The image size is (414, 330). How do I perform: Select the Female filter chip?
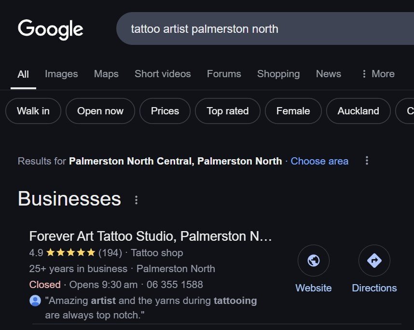(293, 111)
